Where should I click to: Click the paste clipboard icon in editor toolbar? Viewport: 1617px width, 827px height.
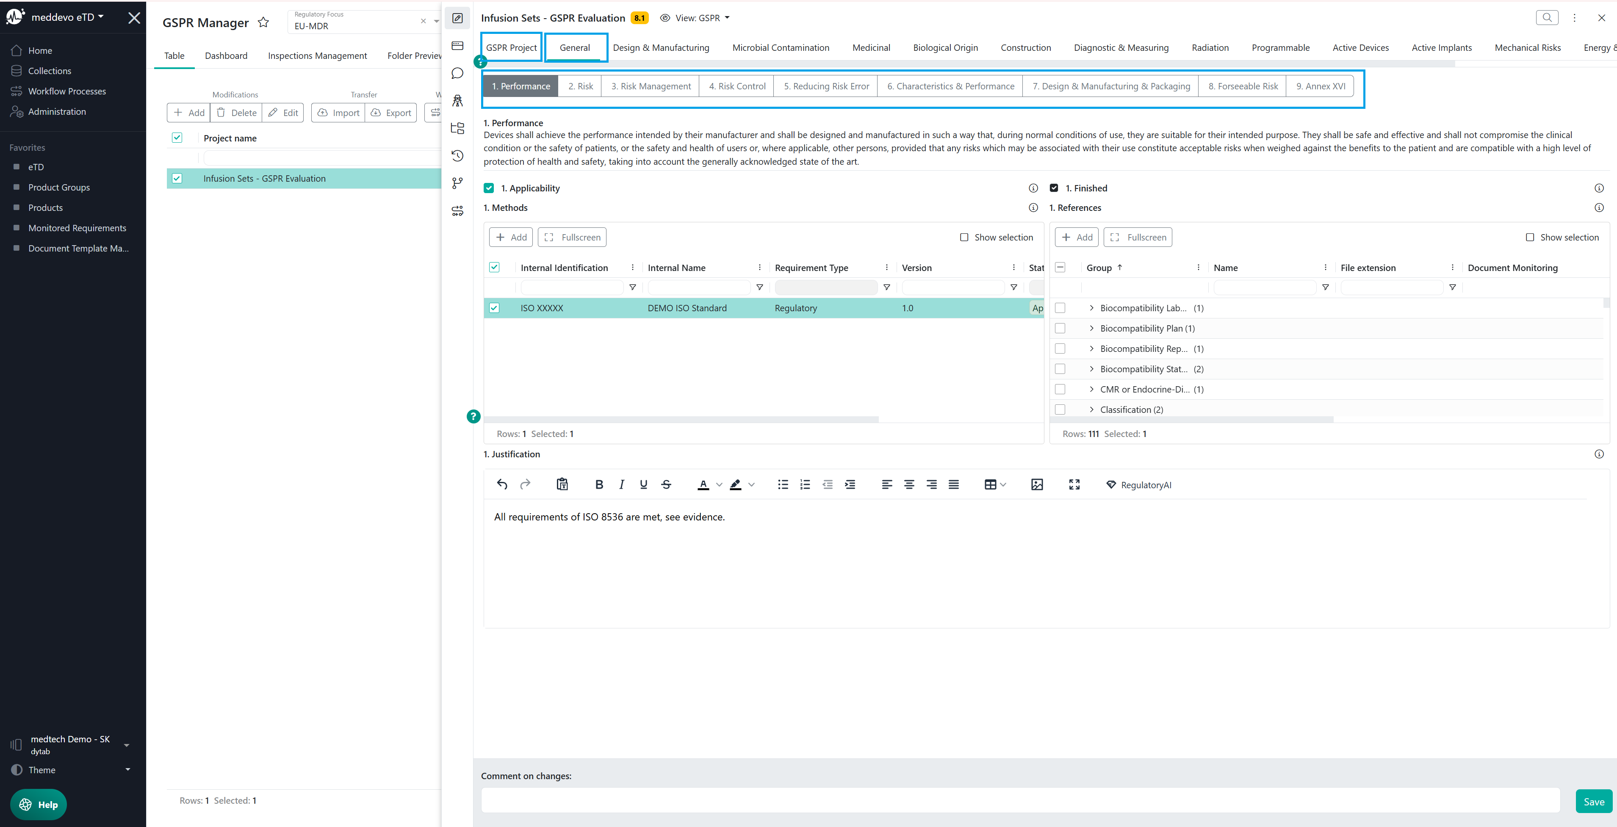pos(562,484)
